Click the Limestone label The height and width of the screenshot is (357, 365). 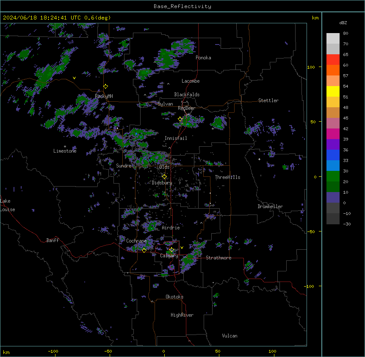click(65, 151)
